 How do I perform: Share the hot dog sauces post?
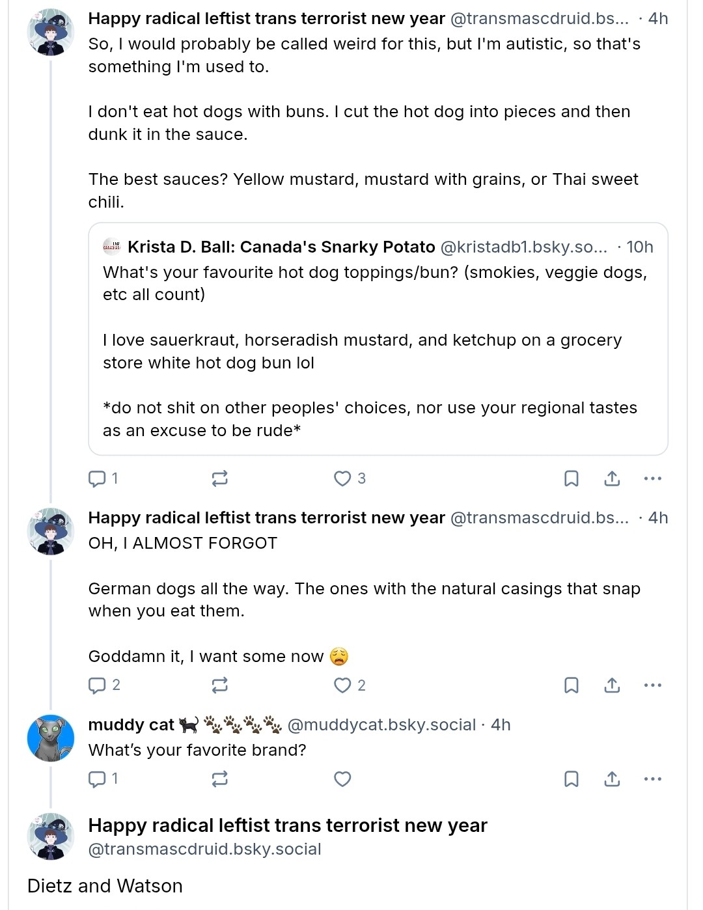[x=612, y=479]
